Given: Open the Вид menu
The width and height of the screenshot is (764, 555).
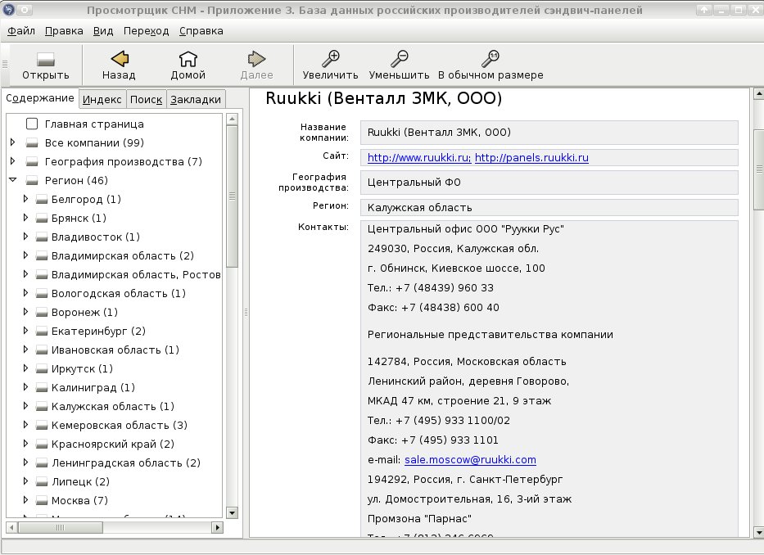Looking at the screenshot, I should 103,31.
